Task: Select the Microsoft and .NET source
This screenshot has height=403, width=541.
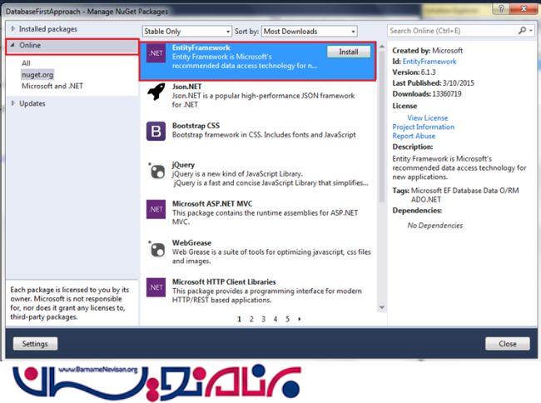Action: (x=52, y=86)
